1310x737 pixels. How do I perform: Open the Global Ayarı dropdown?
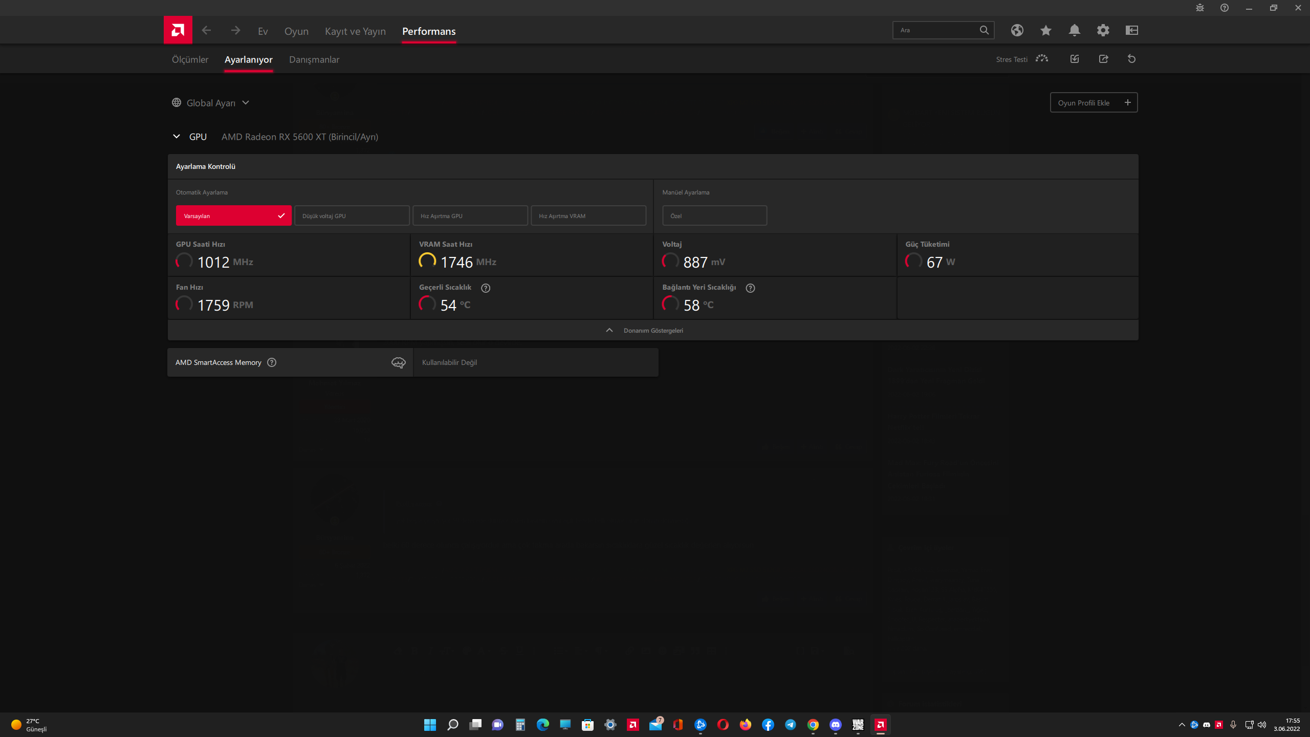tap(211, 103)
